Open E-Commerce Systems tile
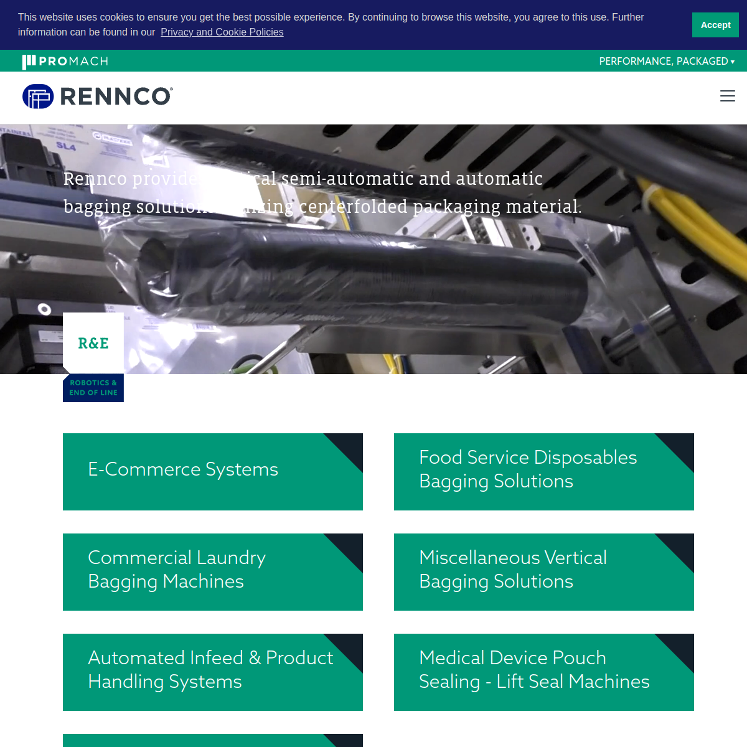 click(213, 472)
